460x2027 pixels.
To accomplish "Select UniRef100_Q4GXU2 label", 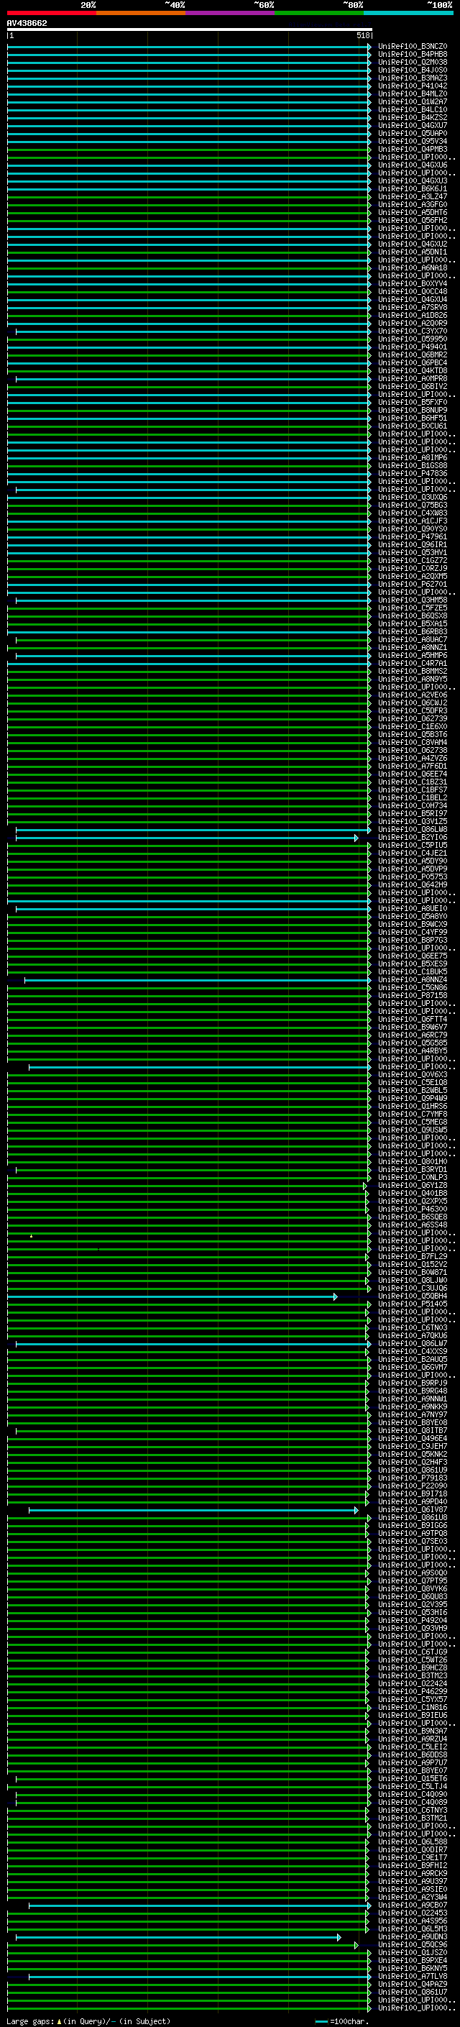I will [x=413, y=244].
